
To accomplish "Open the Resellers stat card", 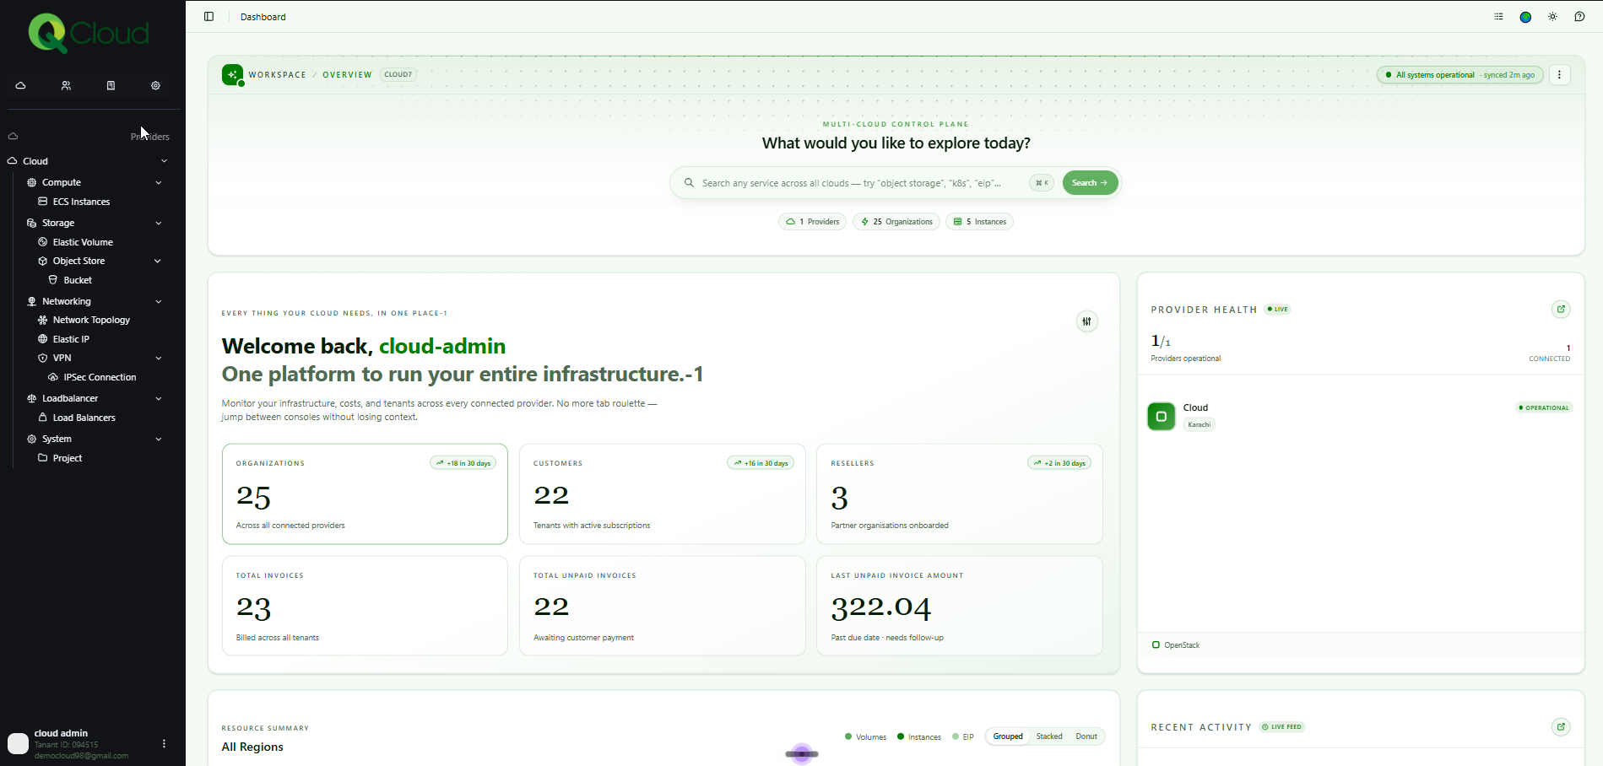I will 959,494.
